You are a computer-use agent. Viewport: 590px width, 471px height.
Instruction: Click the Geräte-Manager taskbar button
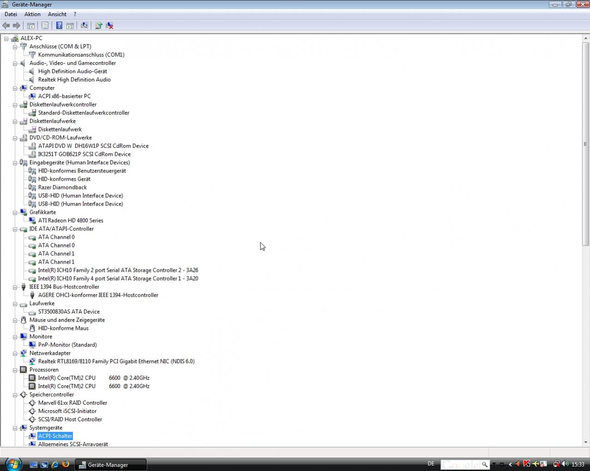click(110, 465)
